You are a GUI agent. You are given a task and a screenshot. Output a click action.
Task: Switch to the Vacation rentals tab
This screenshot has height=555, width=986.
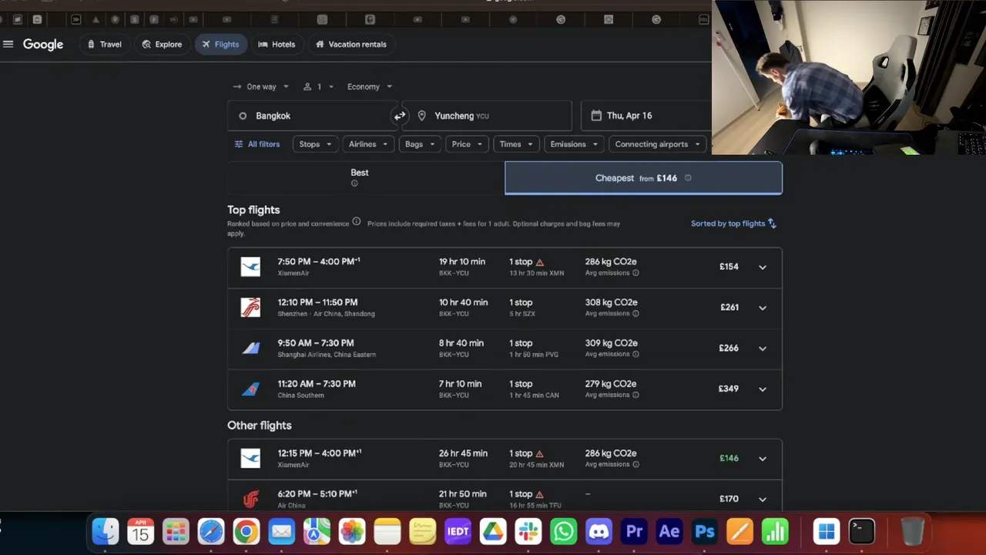[x=351, y=44]
